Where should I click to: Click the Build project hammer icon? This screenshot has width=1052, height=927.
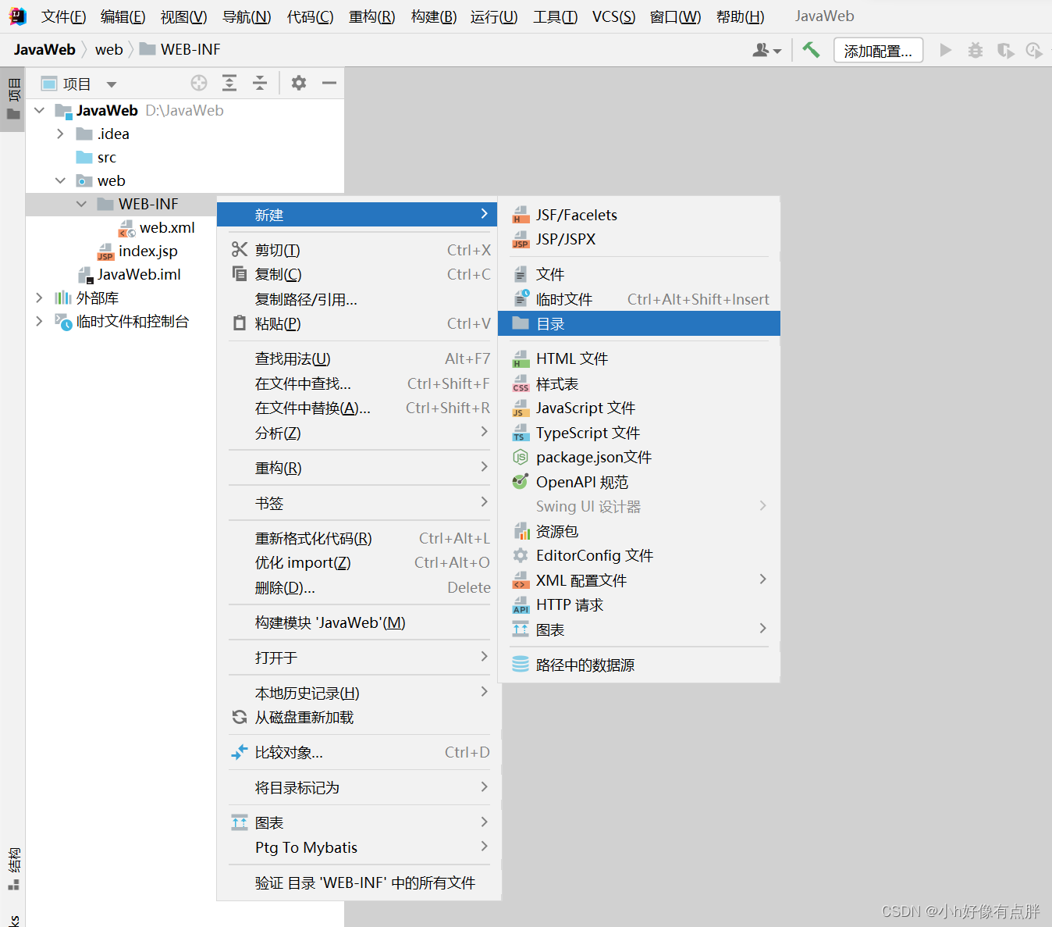pyautogui.click(x=811, y=50)
